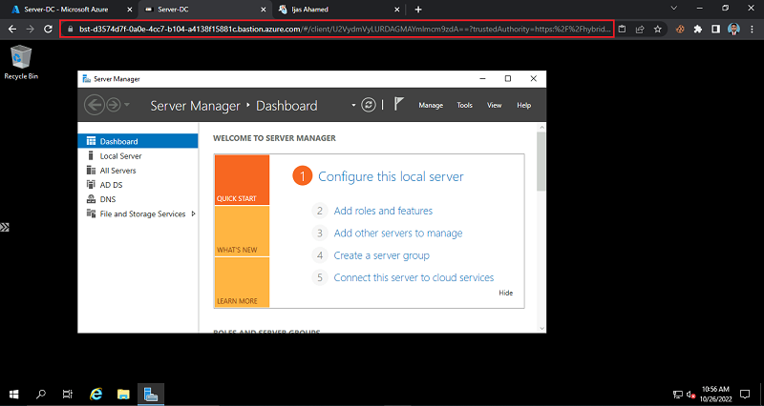
Task: Click the browser back button
Action: point(12,30)
